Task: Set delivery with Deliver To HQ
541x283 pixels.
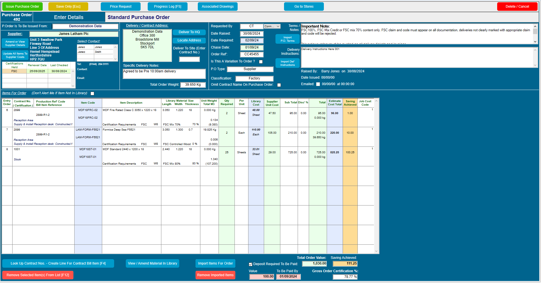Action: (x=189, y=32)
